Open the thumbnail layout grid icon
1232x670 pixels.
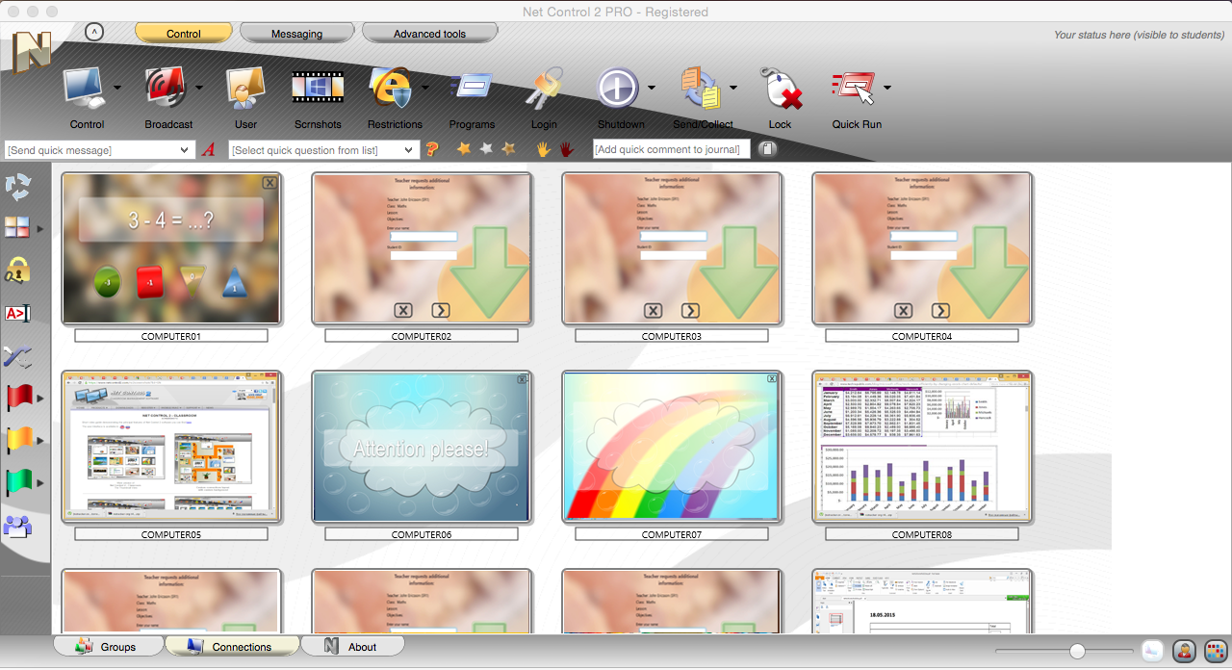(x=17, y=228)
